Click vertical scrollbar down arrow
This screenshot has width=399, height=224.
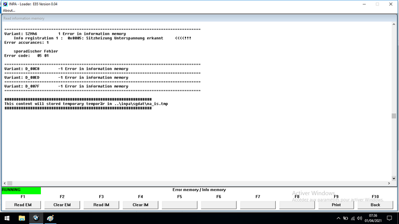[394, 178]
